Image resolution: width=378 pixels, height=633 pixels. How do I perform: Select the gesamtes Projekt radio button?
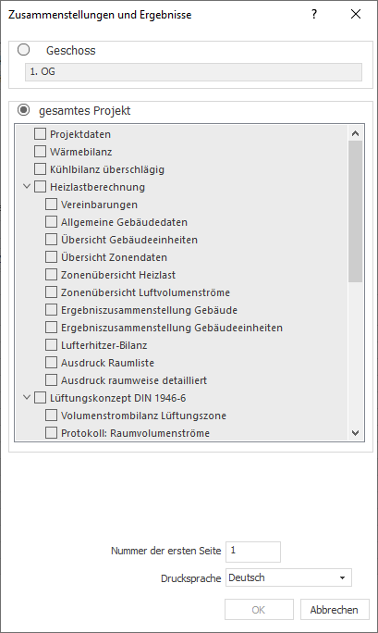coord(23,110)
